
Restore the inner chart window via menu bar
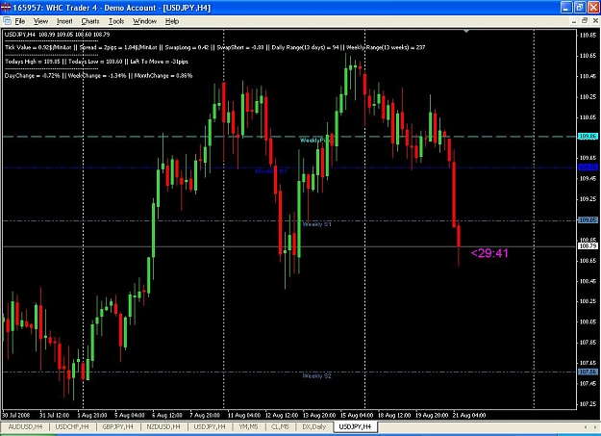pyautogui.click(x=585, y=21)
